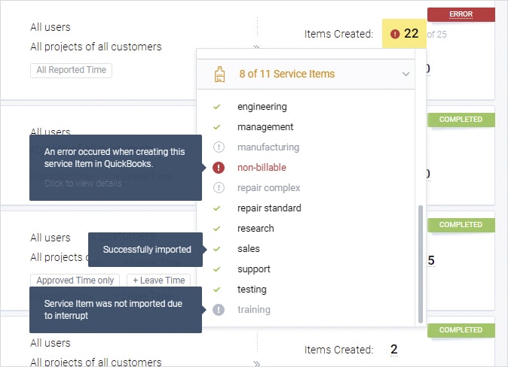Select the manufacturing service item
Viewport: 508px width, 367px height.
268,147
